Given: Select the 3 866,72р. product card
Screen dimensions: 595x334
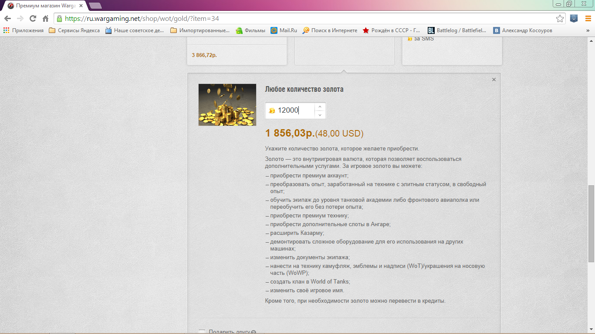Looking at the screenshot, I should pos(237,51).
